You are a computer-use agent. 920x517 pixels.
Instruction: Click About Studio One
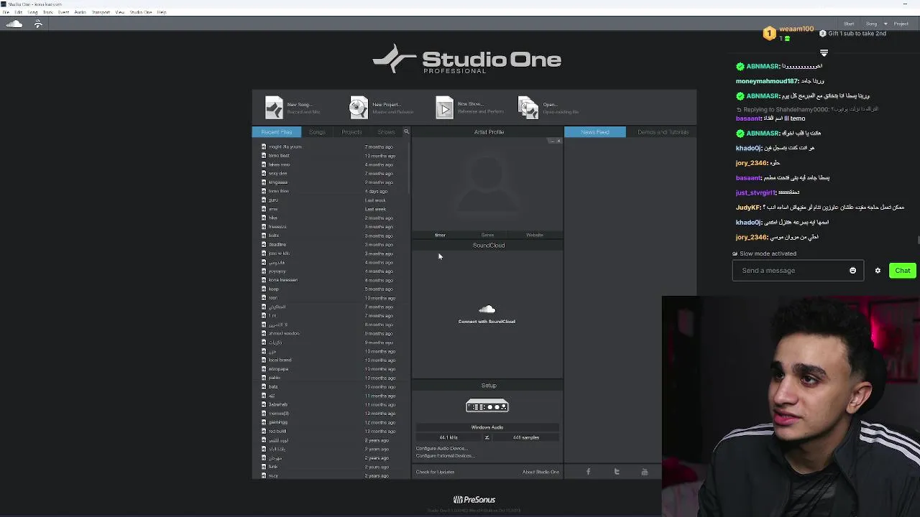540,472
